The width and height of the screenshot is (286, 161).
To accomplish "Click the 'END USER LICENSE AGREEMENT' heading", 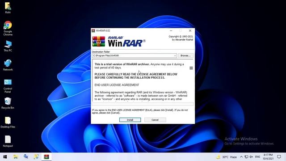I will pos(117,85).
